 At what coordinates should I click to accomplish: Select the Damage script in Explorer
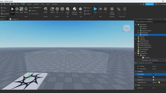click(x=147, y=57)
